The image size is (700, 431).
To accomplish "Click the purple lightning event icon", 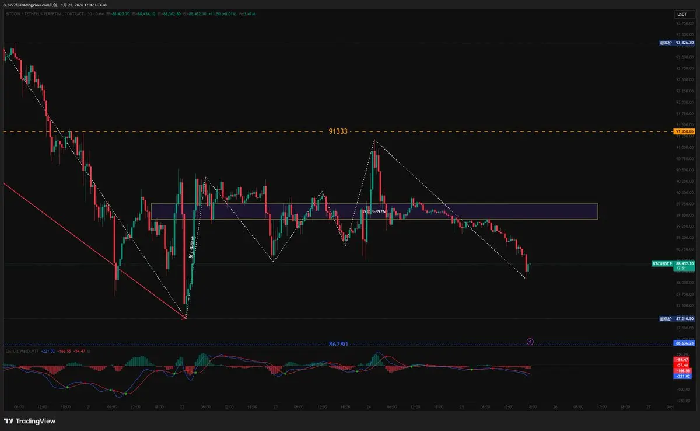I will (x=530, y=341).
